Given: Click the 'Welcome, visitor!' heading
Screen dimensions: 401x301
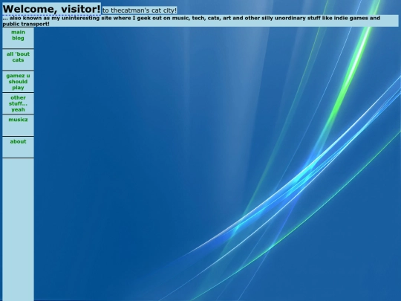Looking at the screenshot, I should (51, 9).
